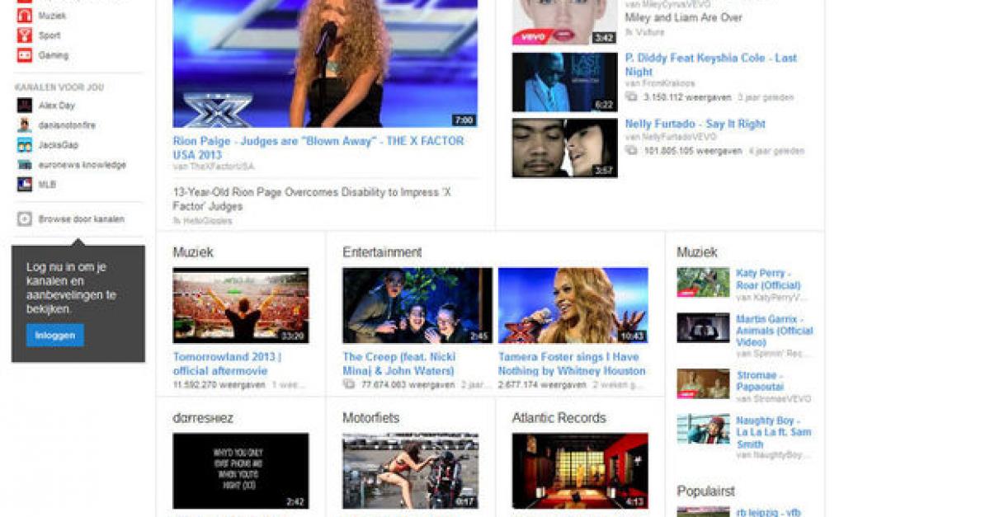
Task: Open the Sport category icon
Action: (25, 35)
